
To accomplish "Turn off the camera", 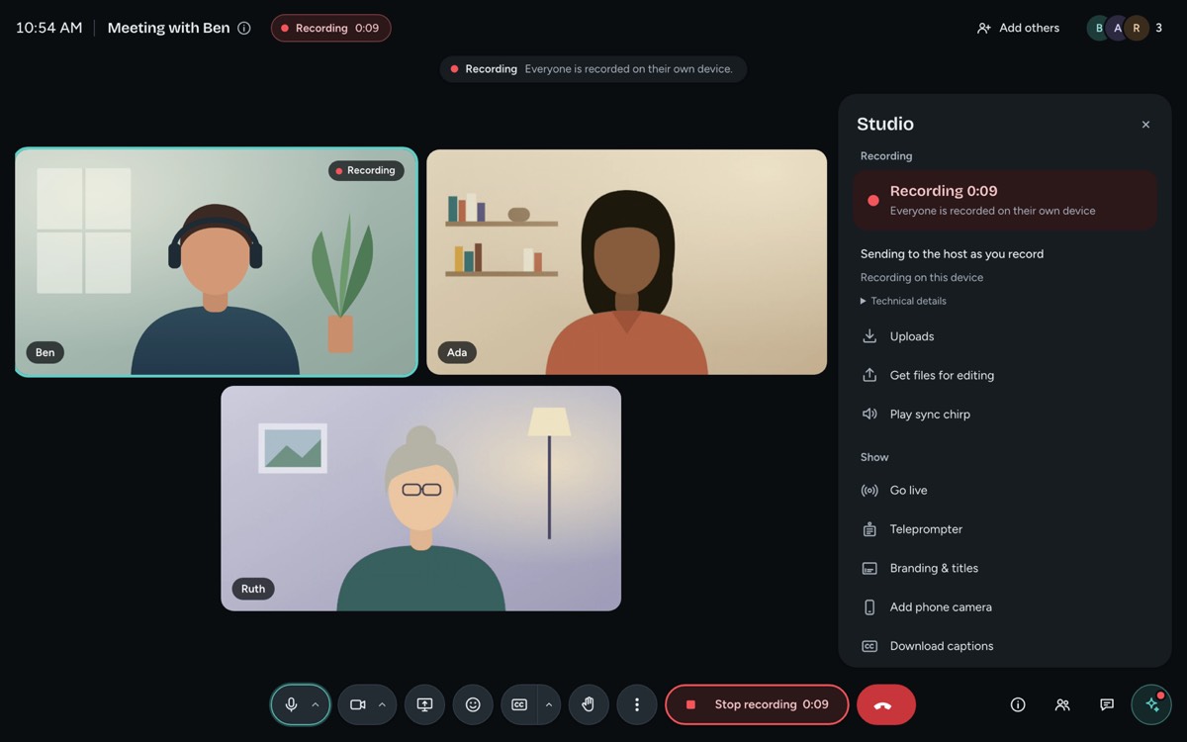I will 357,704.
